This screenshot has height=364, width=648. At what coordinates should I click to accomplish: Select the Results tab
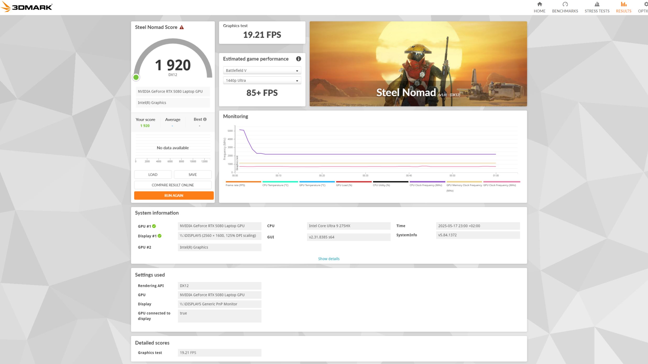pyautogui.click(x=623, y=7)
